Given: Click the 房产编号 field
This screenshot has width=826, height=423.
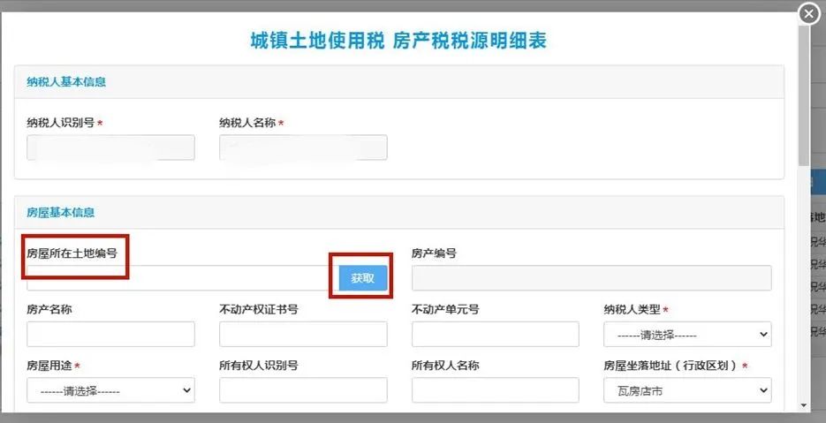Looking at the screenshot, I should click(x=592, y=278).
